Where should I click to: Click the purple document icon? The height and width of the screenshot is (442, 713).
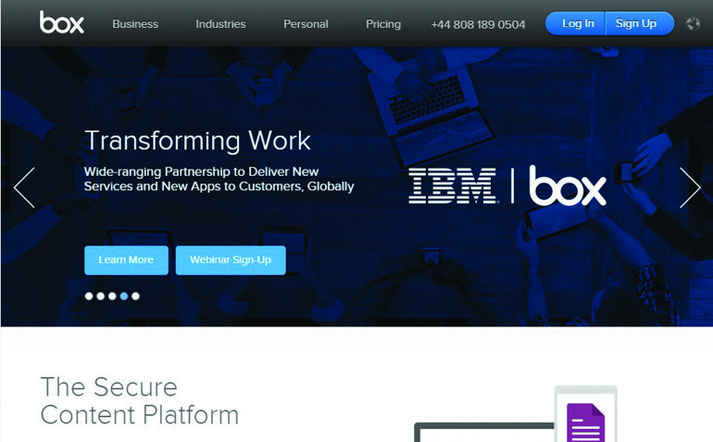585,423
